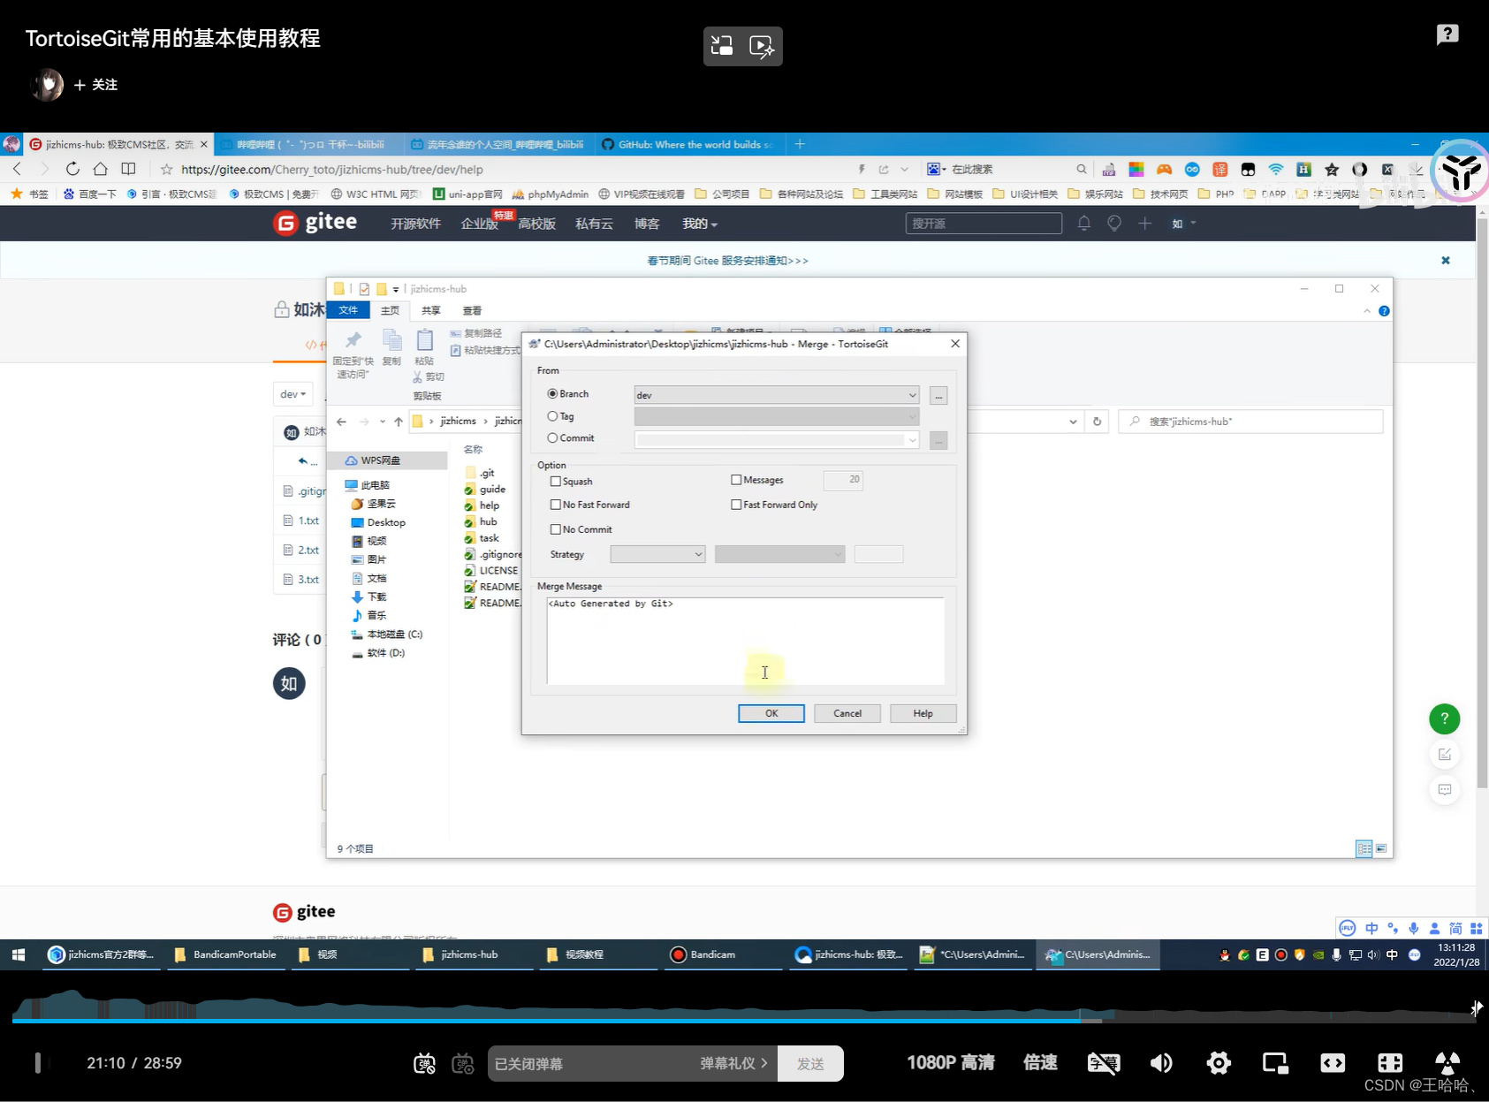This screenshot has height=1102, width=1489.
Task: Enable the Messages checkbox
Action: (x=736, y=480)
